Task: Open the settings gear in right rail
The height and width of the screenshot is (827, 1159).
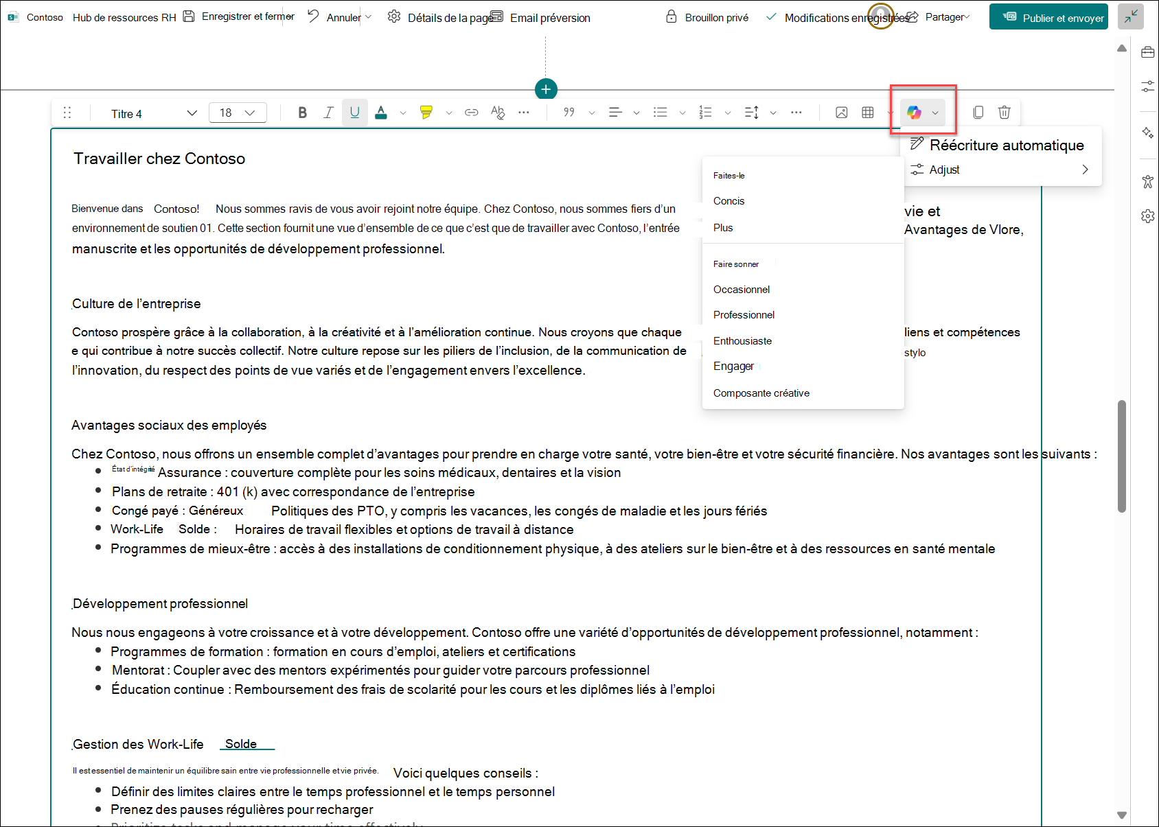Action: (1147, 216)
